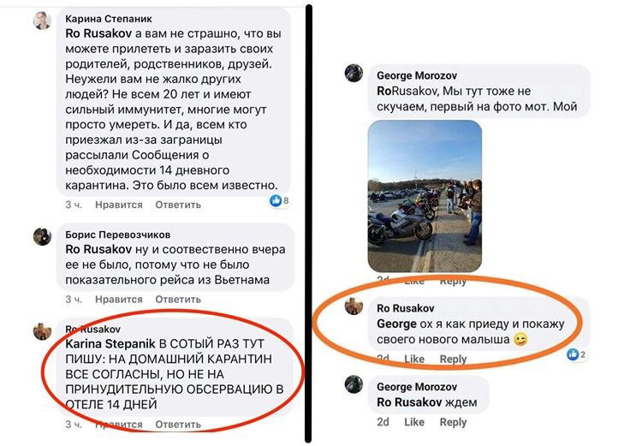
Task: Like George Morozov's "ждем" comment
Action: click(x=414, y=422)
